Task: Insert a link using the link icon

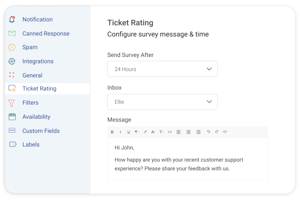Action: tap(170, 132)
